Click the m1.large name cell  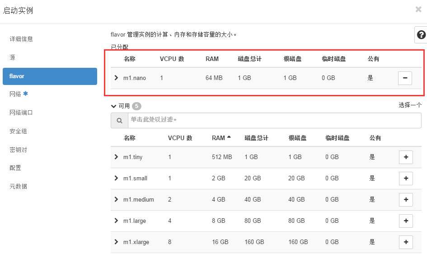135,221
